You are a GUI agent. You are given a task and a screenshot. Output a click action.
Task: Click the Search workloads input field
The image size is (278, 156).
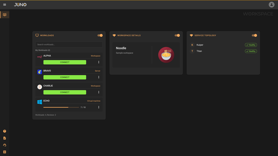(x=69, y=44)
